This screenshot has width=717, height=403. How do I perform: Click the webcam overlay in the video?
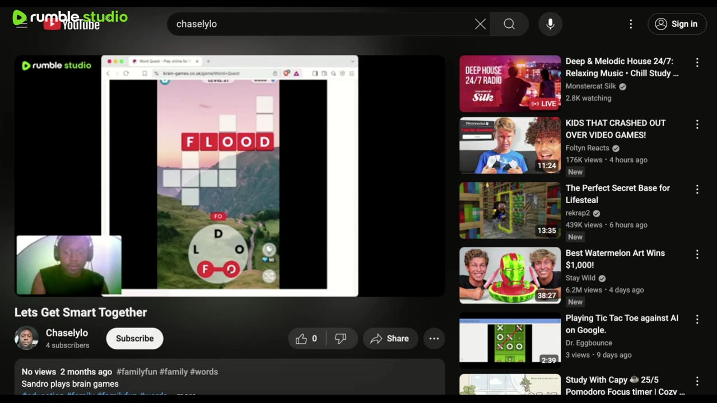(x=69, y=265)
